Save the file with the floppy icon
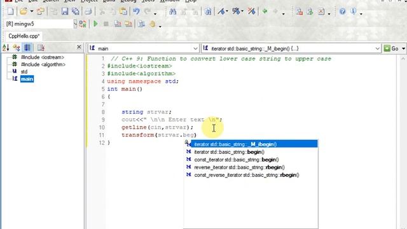 click(65, 11)
